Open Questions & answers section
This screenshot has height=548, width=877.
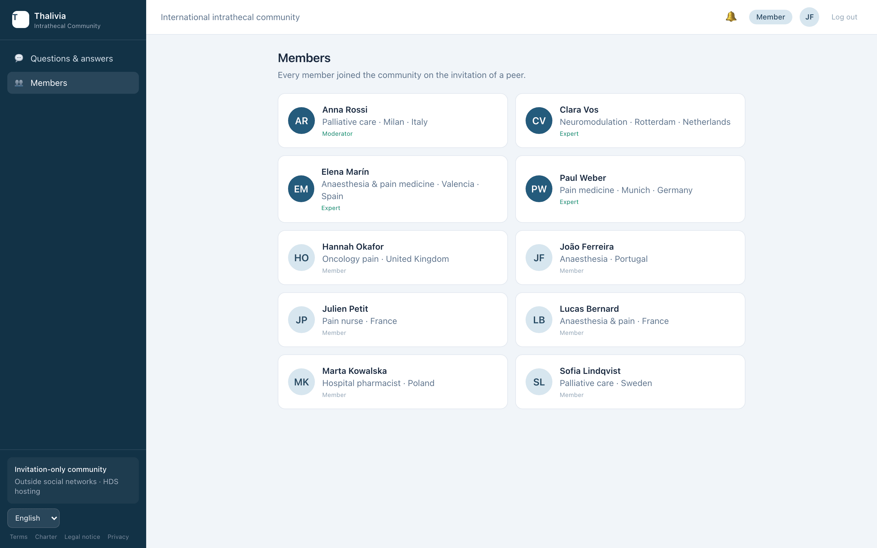click(73, 58)
